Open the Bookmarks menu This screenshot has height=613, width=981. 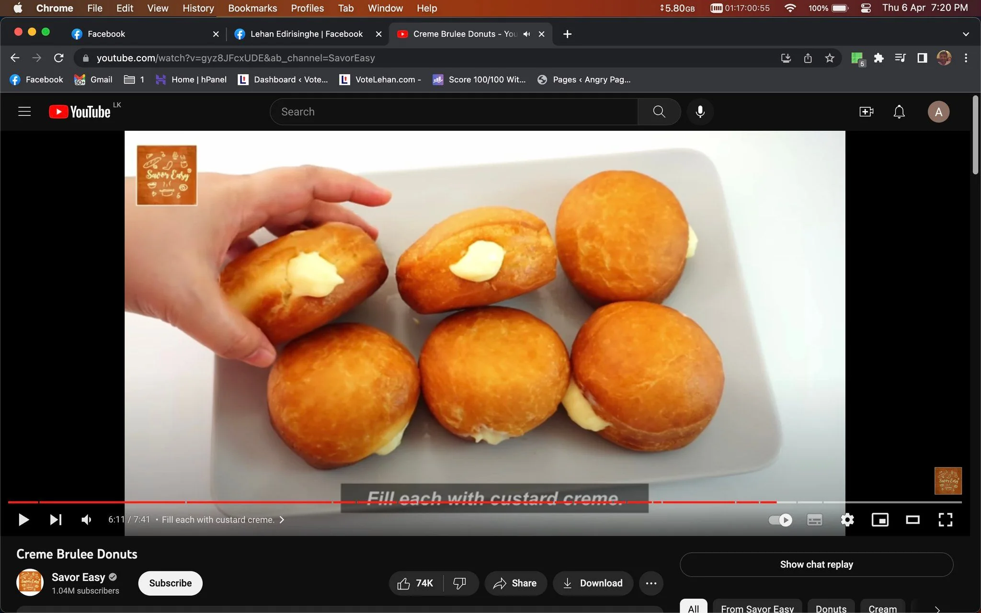252,8
